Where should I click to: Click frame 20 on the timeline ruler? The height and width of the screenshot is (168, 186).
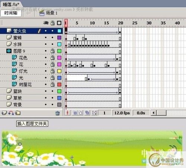point(121,23)
